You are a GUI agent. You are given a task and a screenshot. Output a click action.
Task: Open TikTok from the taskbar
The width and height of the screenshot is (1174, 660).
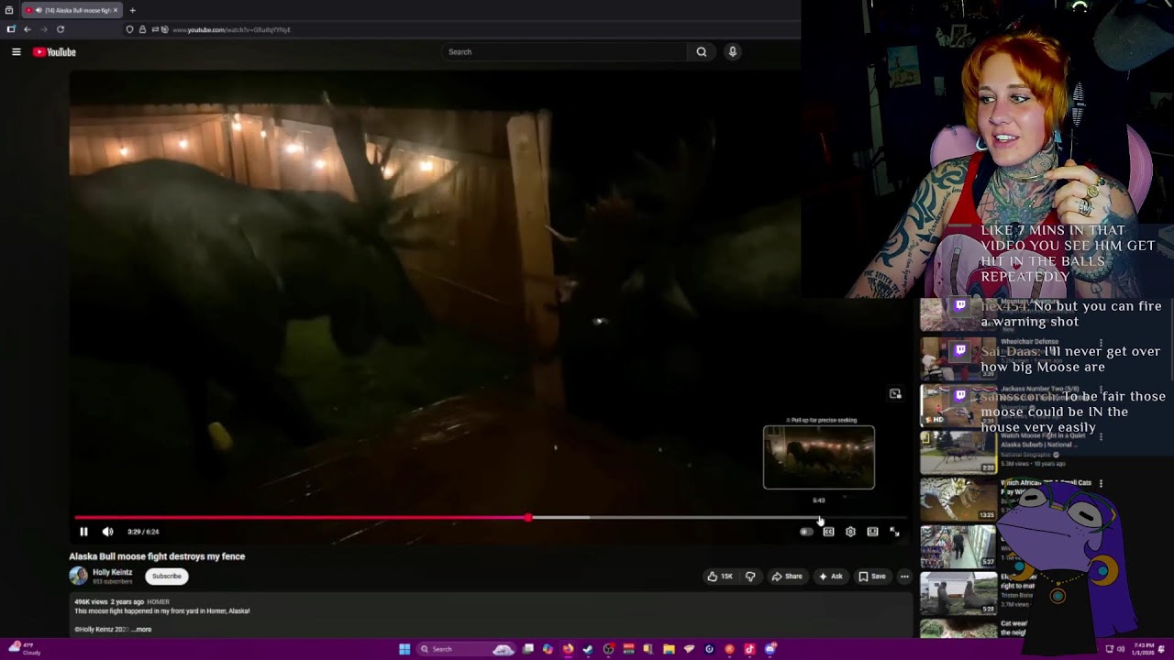pos(749,649)
